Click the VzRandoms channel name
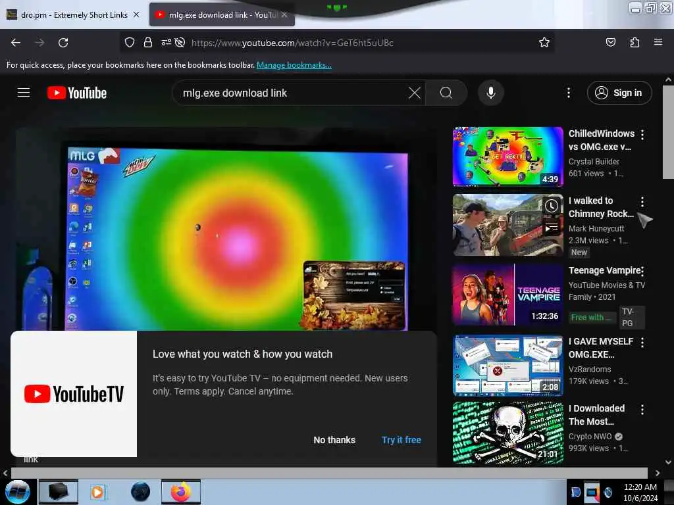Image resolution: width=674 pixels, height=505 pixels. tap(589, 370)
